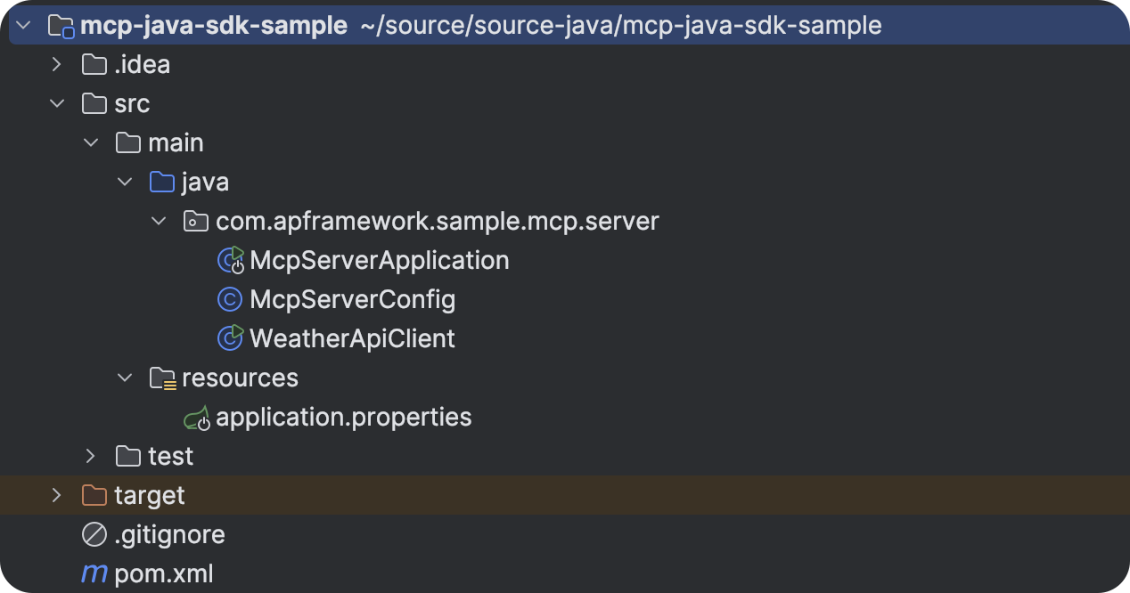Select the pom.xml file name
1130x593 pixels.
(164, 573)
